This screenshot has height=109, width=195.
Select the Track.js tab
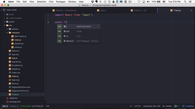(175, 11)
